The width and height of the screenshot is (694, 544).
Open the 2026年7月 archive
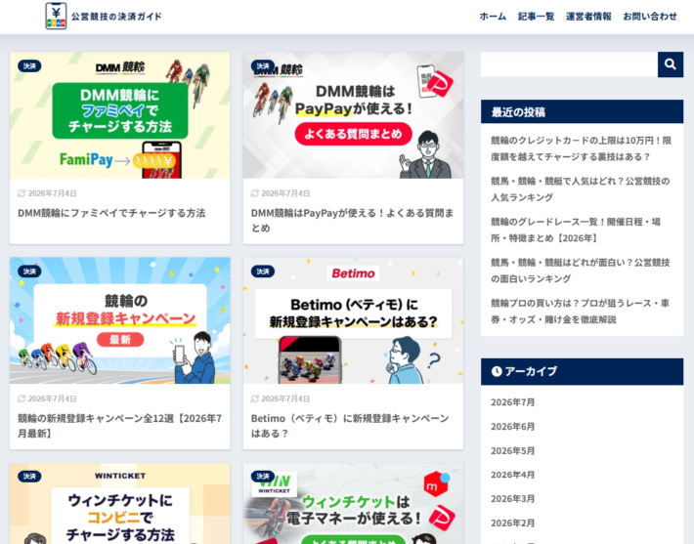pos(512,402)
